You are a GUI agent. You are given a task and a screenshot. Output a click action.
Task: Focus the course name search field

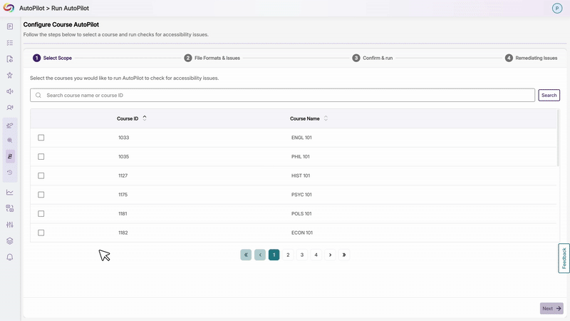(x=285, y=95)
